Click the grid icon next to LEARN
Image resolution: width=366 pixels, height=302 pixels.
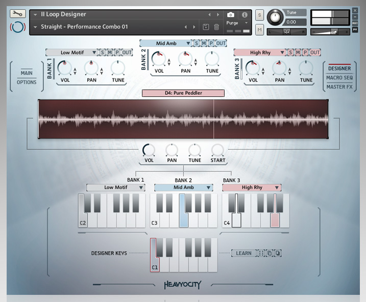point(261,253)
